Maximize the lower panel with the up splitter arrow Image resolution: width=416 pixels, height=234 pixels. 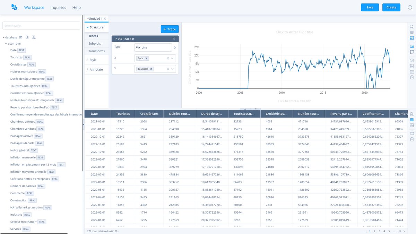(245, 109)
